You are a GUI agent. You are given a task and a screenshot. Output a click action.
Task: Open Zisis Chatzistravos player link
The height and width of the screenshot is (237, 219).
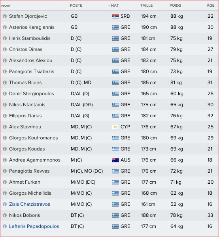tap(30, 204)
